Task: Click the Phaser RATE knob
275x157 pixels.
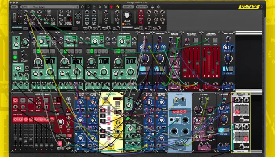Action: (185, 120)
